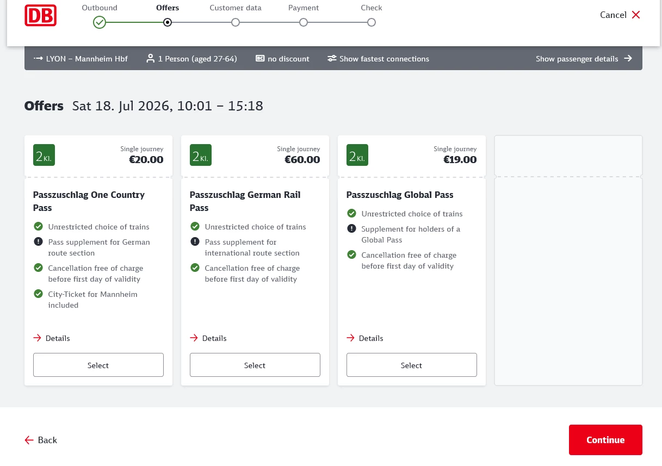662x466 pixels.
Task: Open Details of One Country Pass offer
Action: point(52,338)
